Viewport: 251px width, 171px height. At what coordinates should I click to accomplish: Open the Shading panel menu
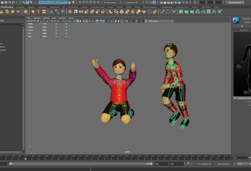(x=37, y=18)
